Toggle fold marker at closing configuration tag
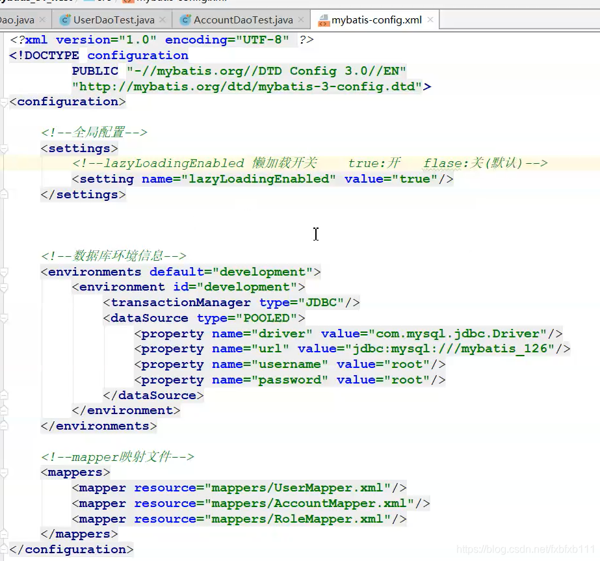Screen dimensions: 600x561 (3, 549)
